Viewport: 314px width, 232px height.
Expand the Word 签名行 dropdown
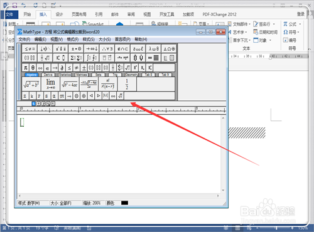point(274,24)
